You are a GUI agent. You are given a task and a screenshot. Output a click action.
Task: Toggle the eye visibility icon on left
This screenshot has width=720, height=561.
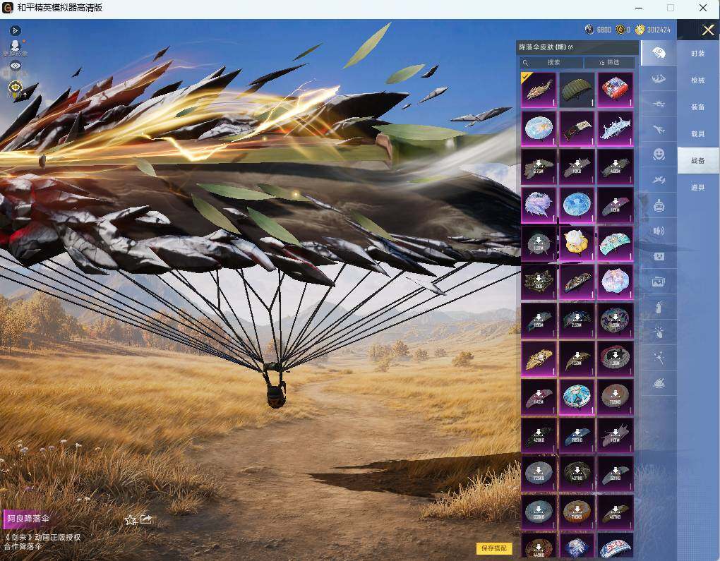[15, 66]
